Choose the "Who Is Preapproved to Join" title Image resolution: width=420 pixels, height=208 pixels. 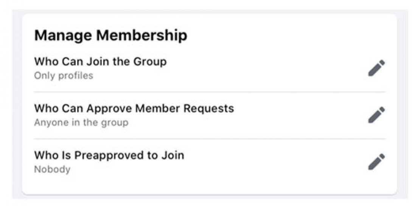pos(109,155)
